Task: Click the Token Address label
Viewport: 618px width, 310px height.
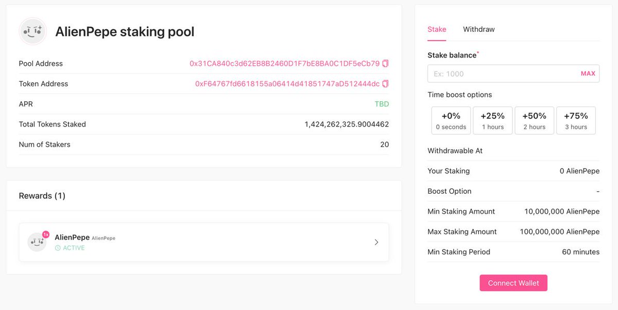Action: [x=43, y=84]
